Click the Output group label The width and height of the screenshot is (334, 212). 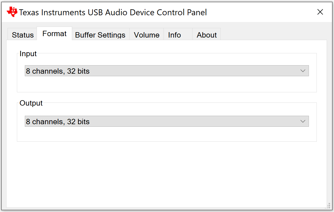[31, 103]
